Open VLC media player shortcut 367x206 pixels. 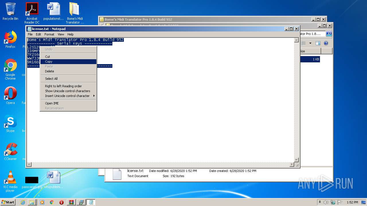point(10,181)
